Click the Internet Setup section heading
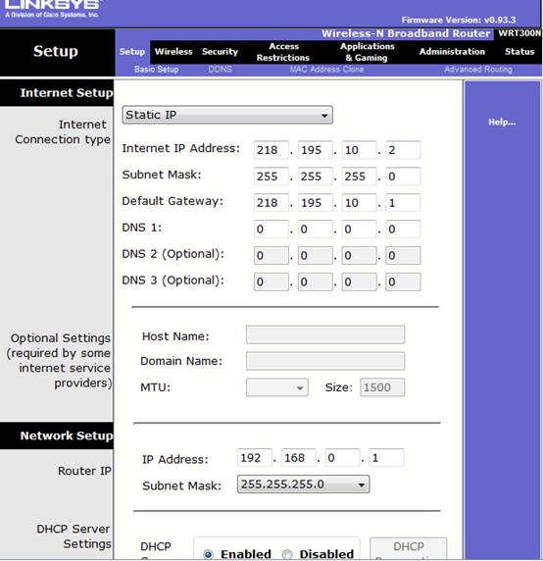Viewport: 543px width, 561px height. click(67, 93)
